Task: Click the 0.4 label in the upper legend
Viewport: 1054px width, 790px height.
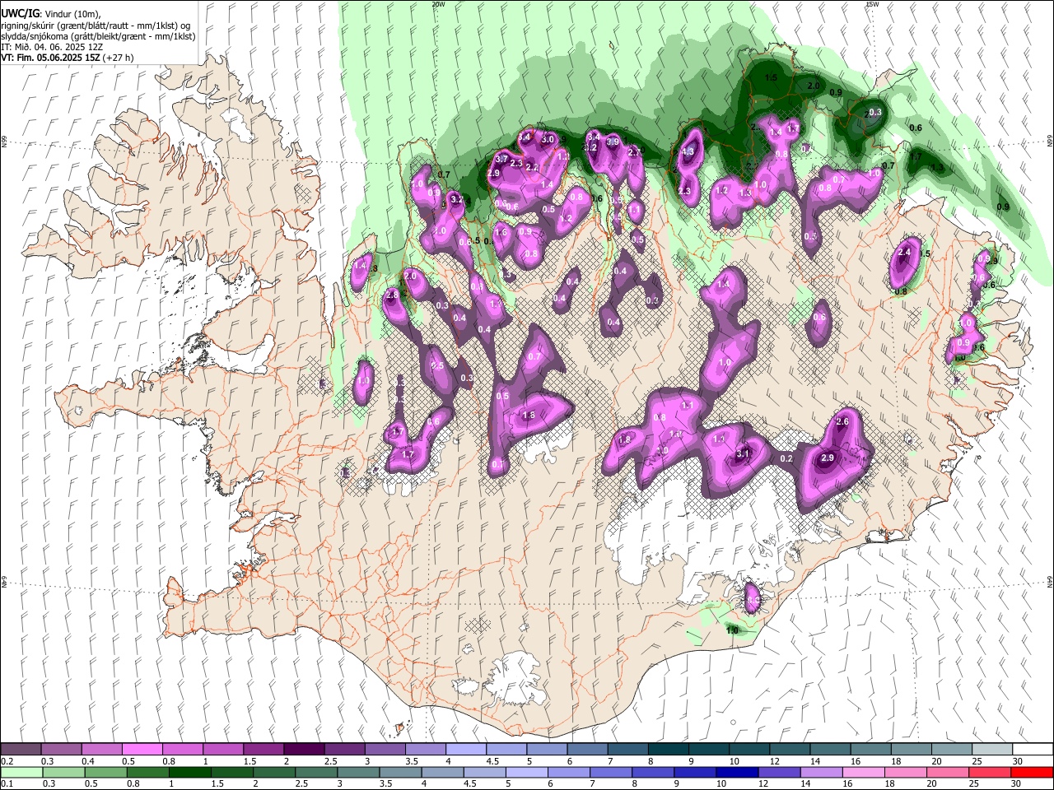Action: pos(88,761)
